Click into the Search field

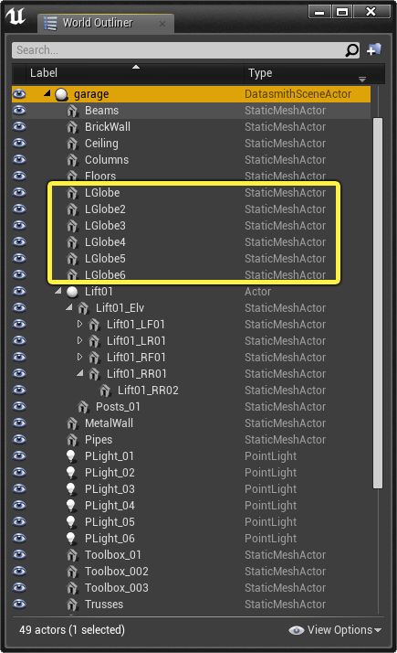point(179,50)
